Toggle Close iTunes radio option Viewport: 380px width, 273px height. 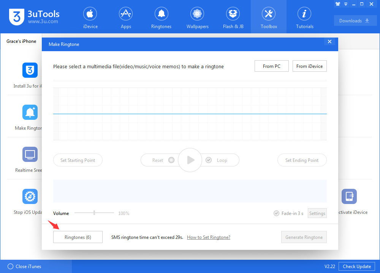[x=10, y=266]
